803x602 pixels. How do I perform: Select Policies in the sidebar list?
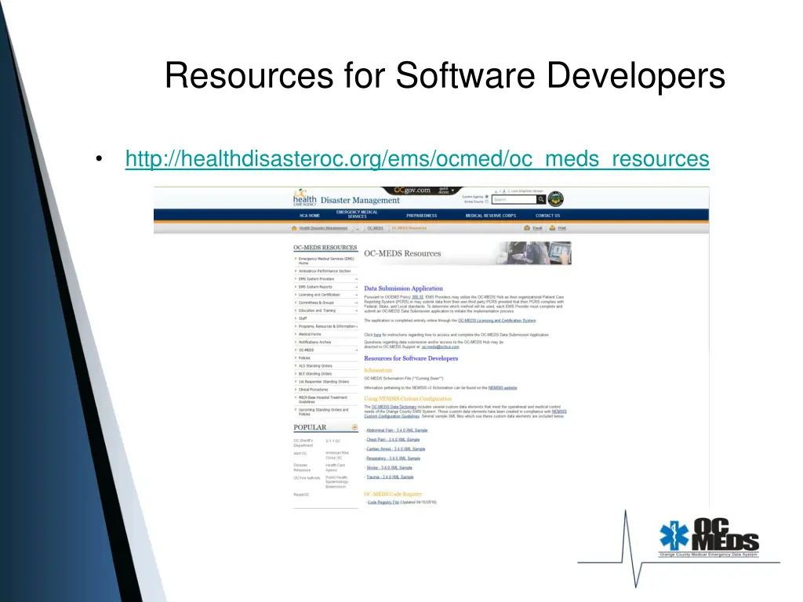[x=304, y=357]
